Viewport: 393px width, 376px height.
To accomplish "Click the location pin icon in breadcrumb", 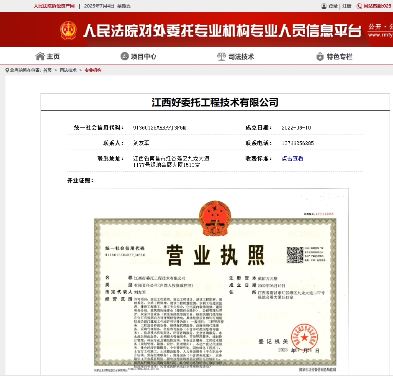I will point(7,70).
